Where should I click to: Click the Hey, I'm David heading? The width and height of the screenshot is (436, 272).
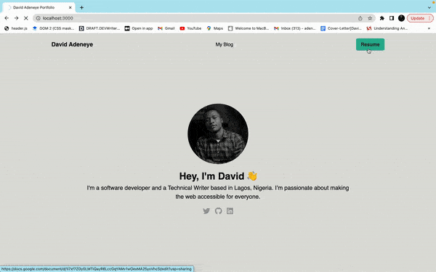coord(218,176)
